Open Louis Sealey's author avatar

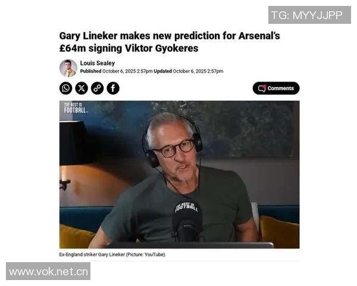[68, 68]
